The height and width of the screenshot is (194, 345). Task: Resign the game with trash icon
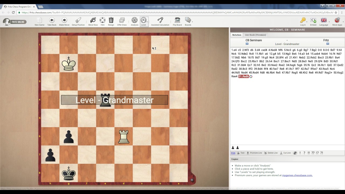click(111, 20)
